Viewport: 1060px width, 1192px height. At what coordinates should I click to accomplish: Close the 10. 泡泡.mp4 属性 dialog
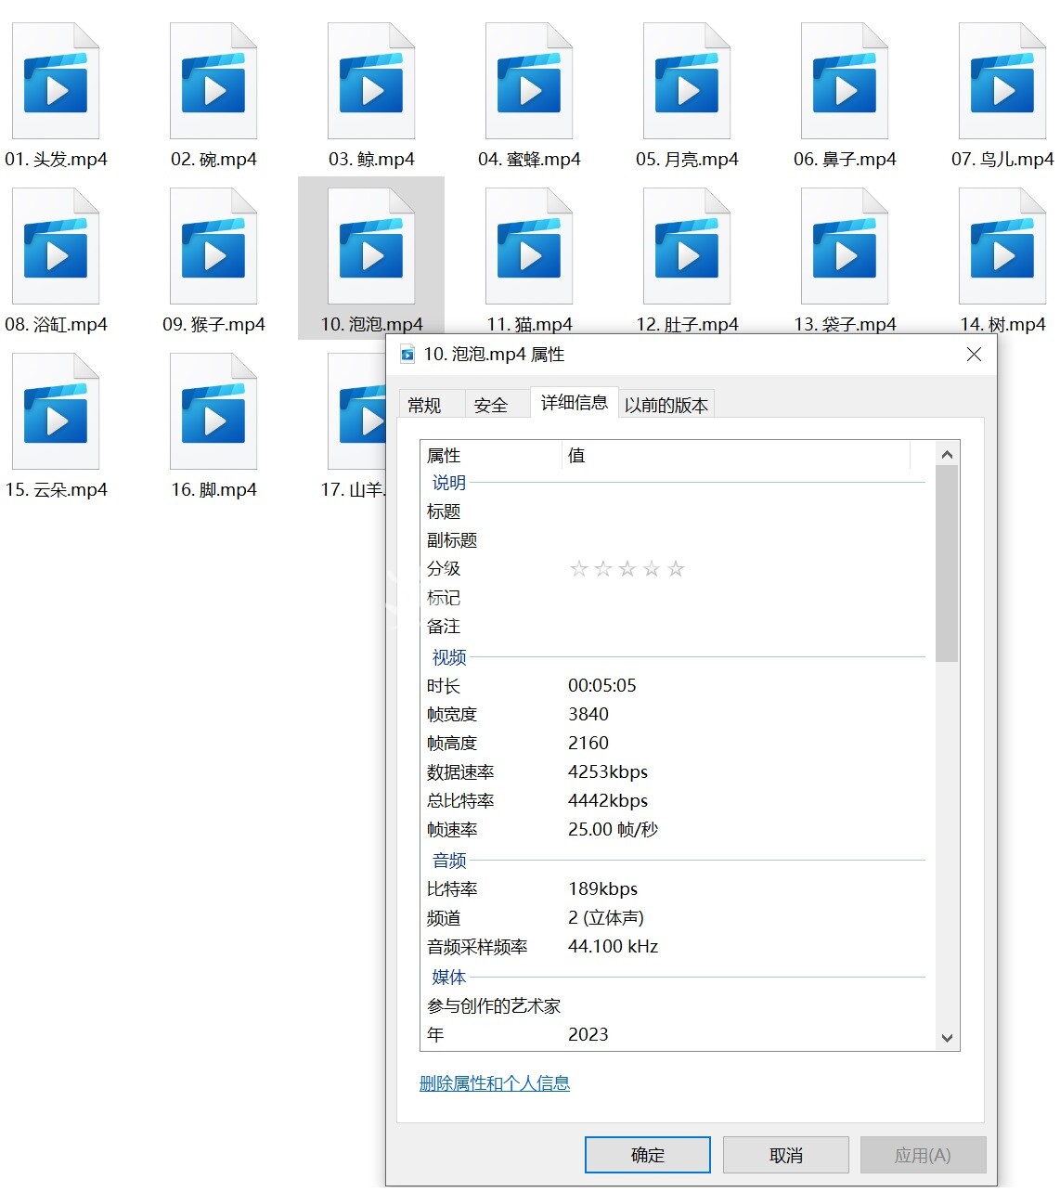coord(974,355)
